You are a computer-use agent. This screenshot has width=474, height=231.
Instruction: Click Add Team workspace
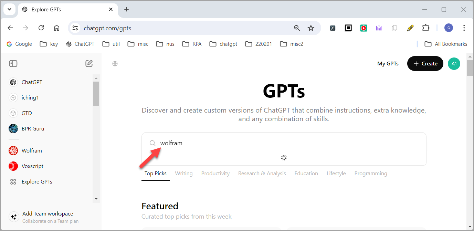48,217
